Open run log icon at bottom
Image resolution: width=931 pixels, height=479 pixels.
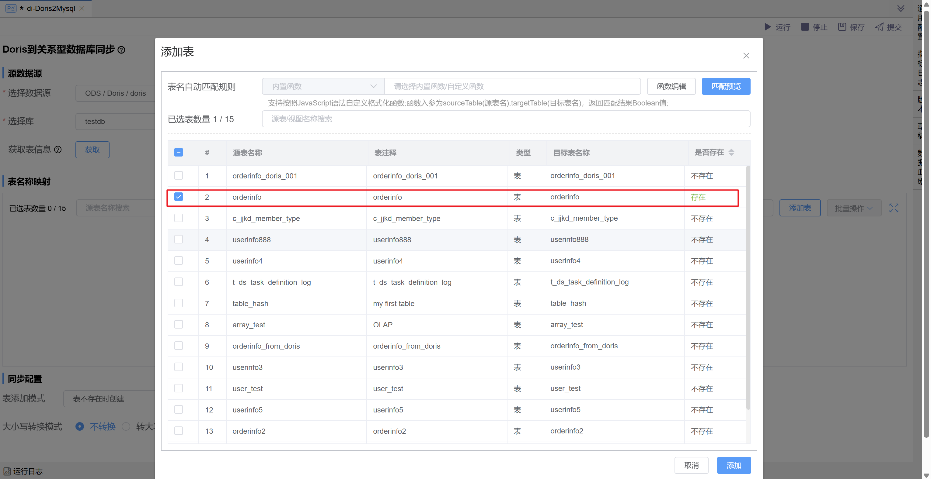tap(7, 471)
